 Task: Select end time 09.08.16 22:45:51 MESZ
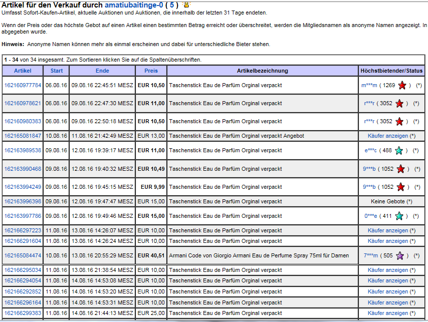click(x=102, y=85)
